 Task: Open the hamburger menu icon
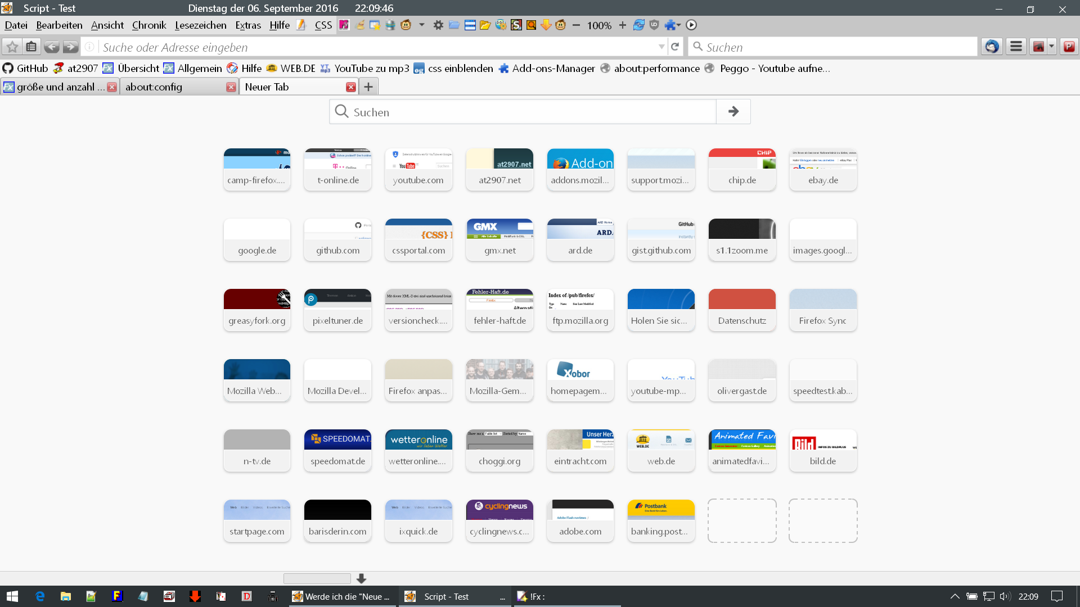[x=1016, y=47]
